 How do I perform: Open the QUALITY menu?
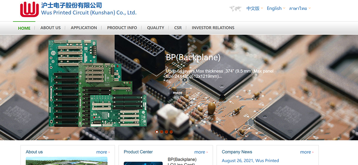point(155,28)
